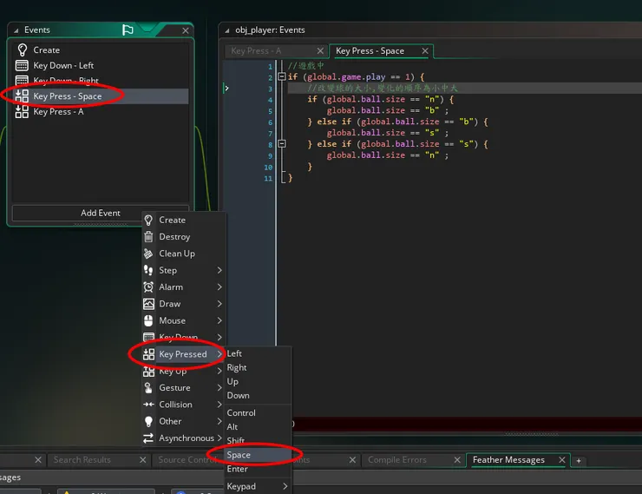Viewport: 642px width, 494px height.
Task: Collapse the Events panel header triangle
Action: [16, 30]
